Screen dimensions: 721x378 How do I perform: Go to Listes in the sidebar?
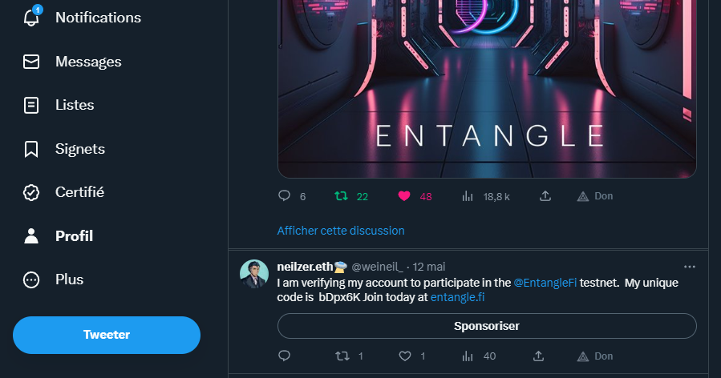(74, 105)
